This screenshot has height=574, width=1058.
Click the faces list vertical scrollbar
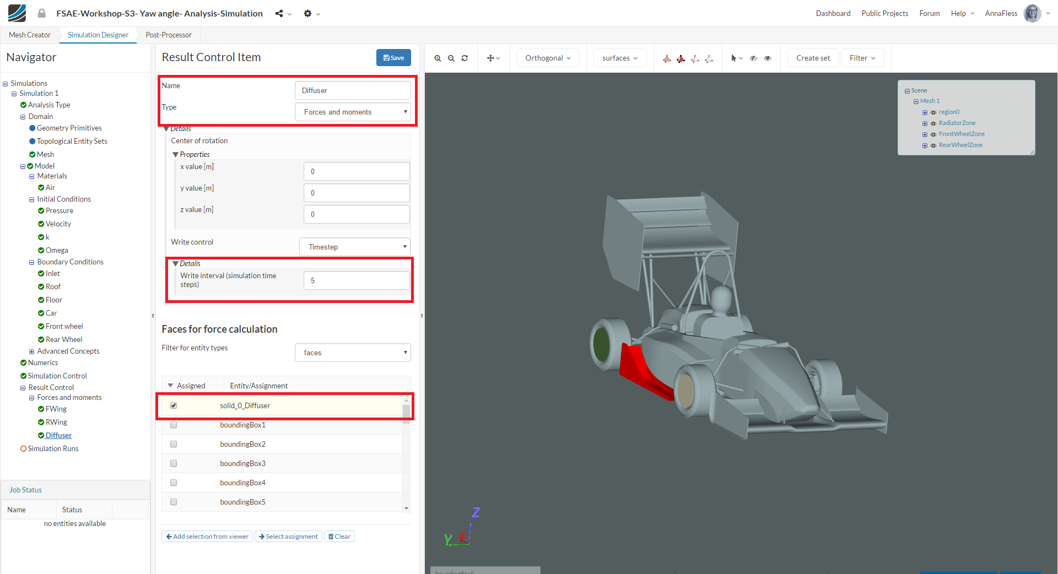(406, 413)
